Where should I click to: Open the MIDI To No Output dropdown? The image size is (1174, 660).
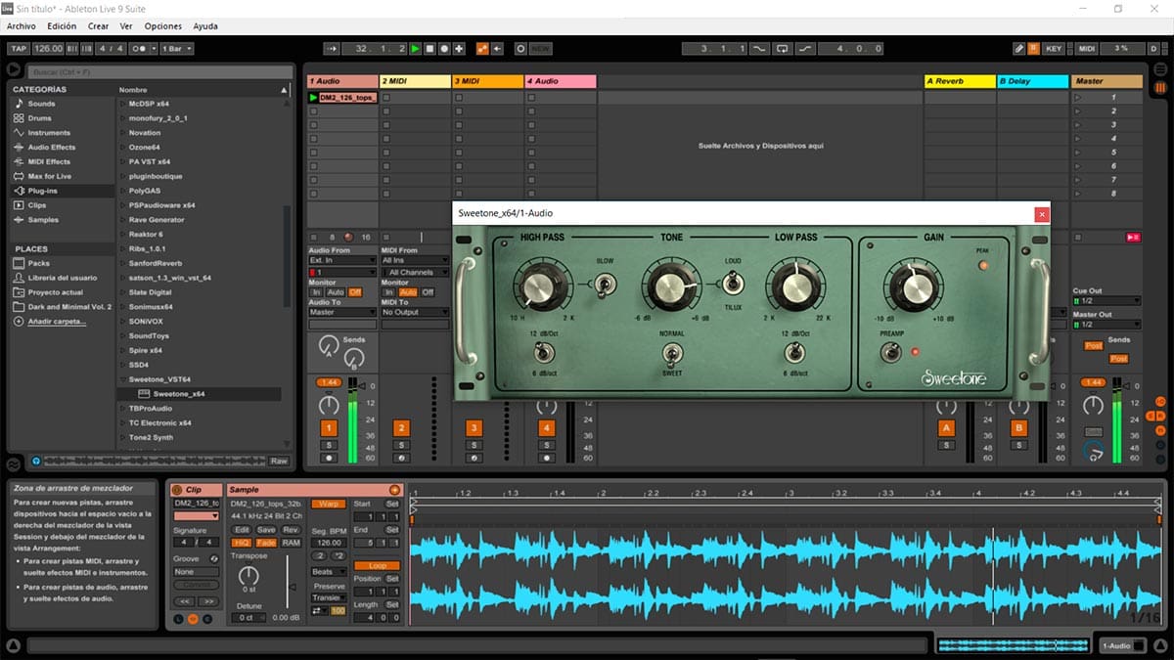[415, 313]
